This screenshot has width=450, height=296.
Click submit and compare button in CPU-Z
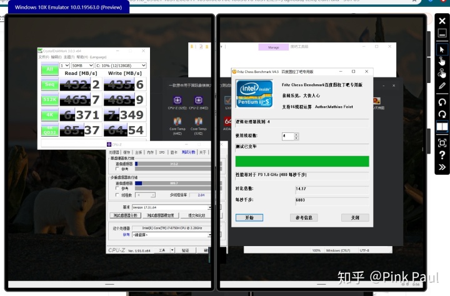196,215
